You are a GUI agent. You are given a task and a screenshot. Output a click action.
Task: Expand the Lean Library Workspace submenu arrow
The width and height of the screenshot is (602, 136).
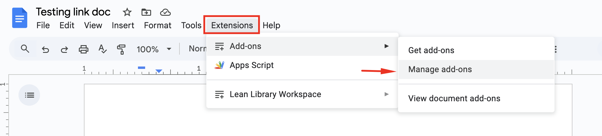[x=387, y=94]
